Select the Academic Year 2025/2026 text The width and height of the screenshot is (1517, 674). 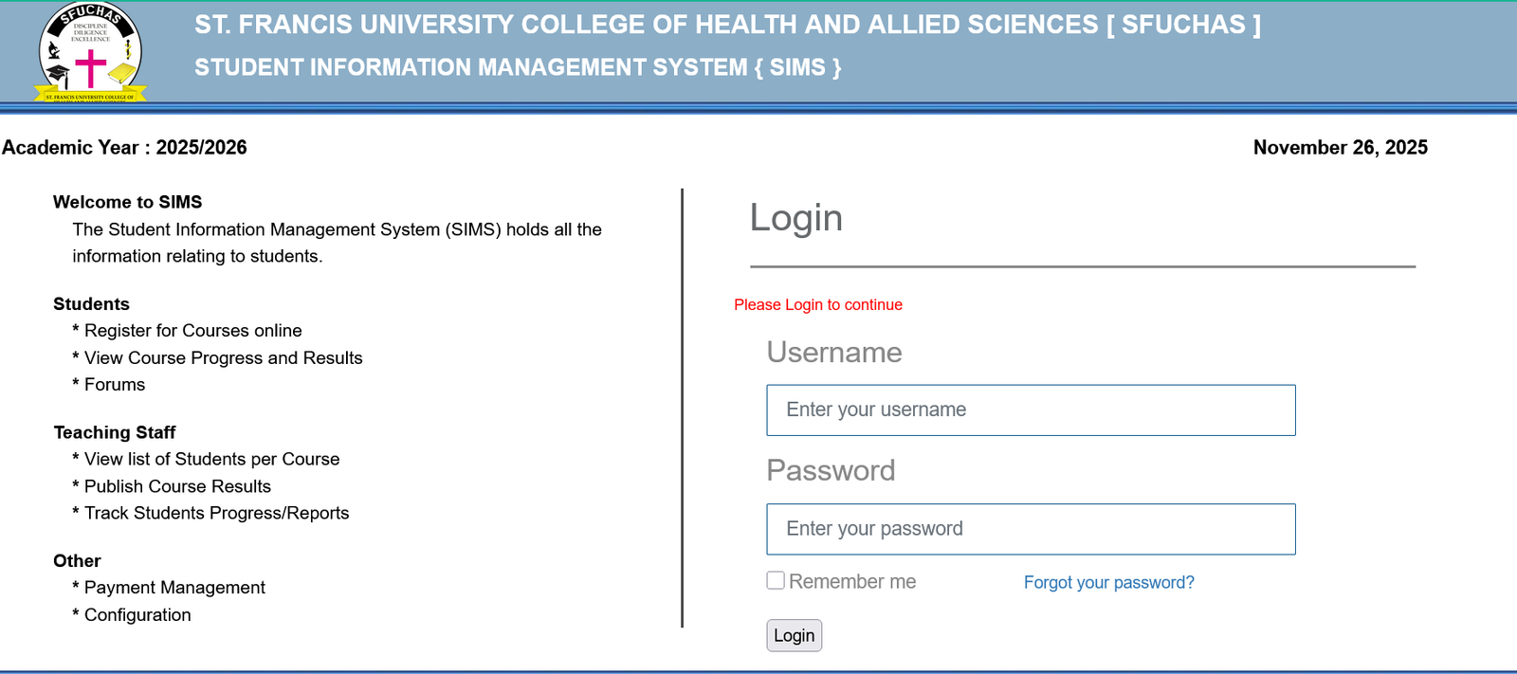(x=124, y=147)
